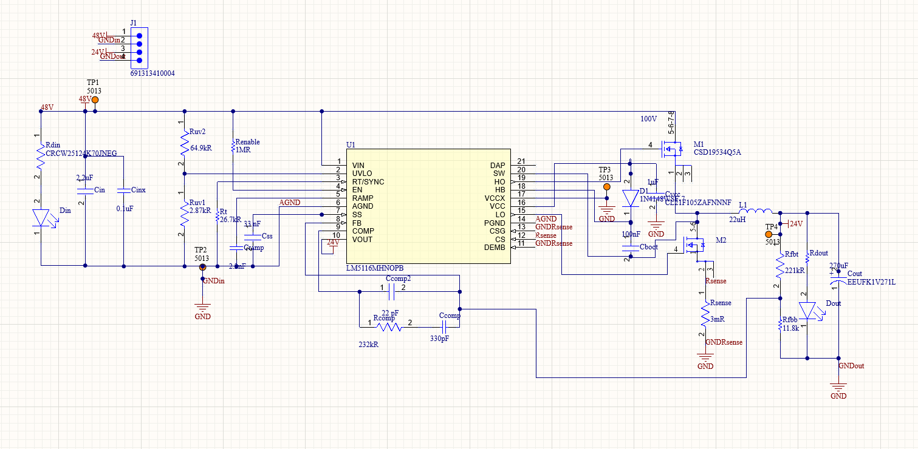The height and width of the screenshot is (449, 918).
Task: Click the GNDin net label
Action: (x=214, y=281)
